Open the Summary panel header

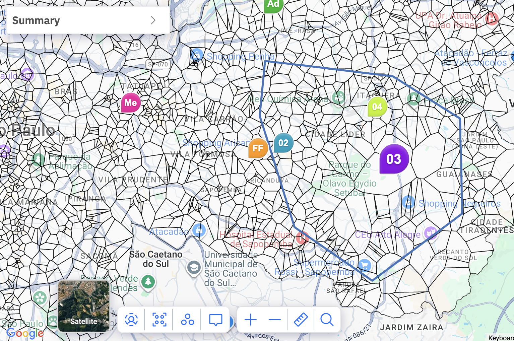pos(88,20)
